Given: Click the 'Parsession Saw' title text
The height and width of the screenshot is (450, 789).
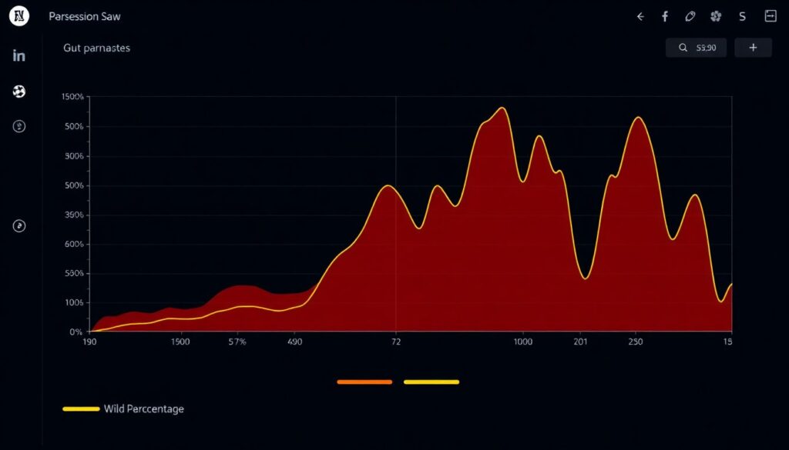Looking at the screenshot, I should [85, 16].
